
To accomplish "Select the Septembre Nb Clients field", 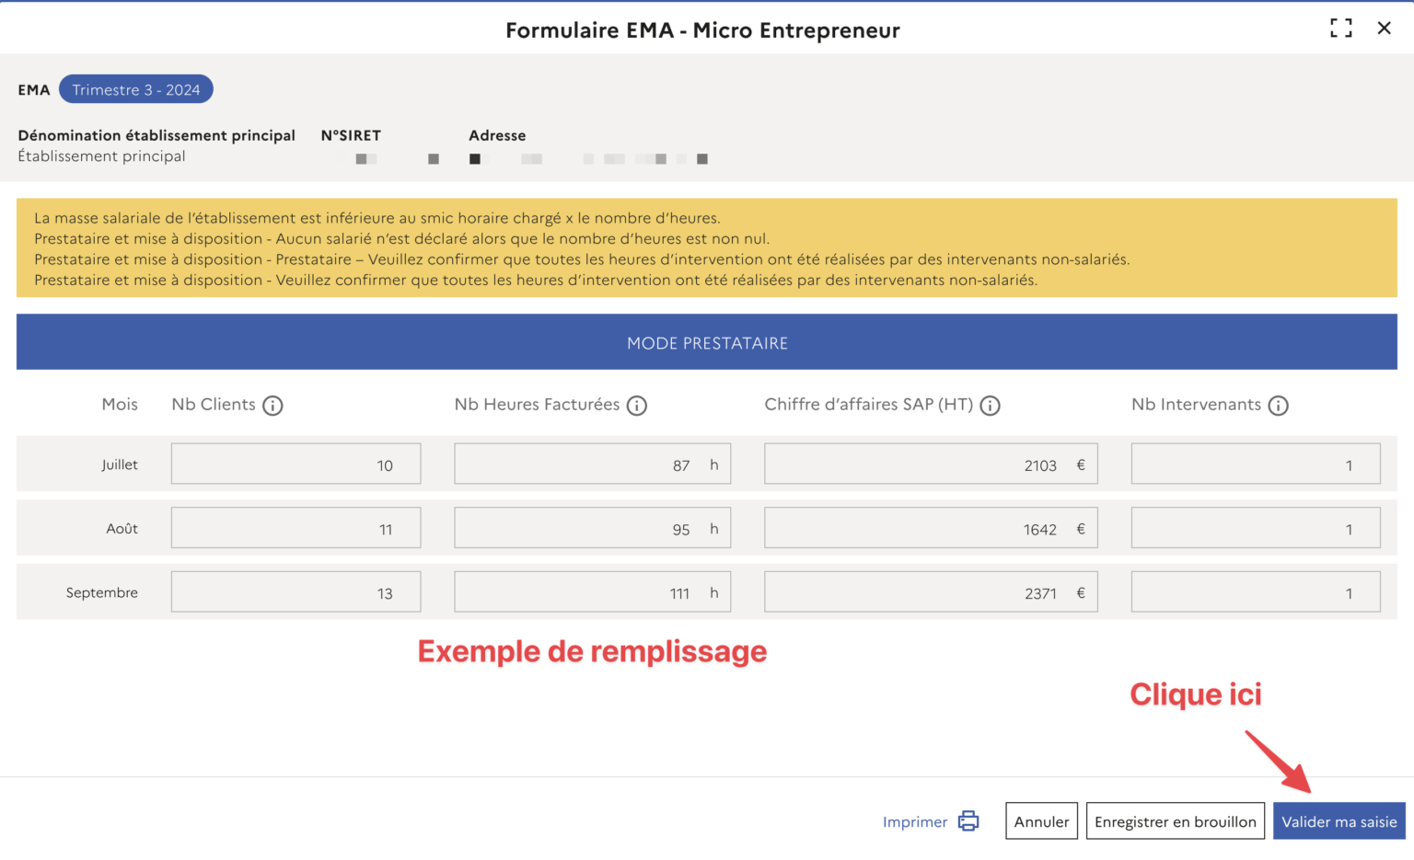I will pos(296,591).
